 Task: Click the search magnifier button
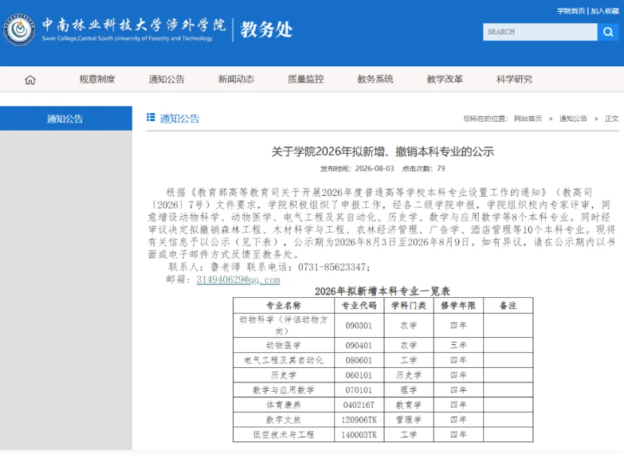tap(608, 32)
